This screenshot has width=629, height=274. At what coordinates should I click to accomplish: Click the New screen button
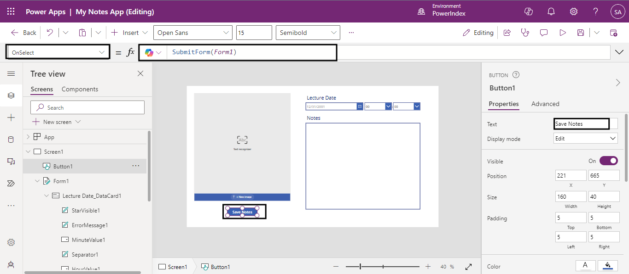(57, 122)
